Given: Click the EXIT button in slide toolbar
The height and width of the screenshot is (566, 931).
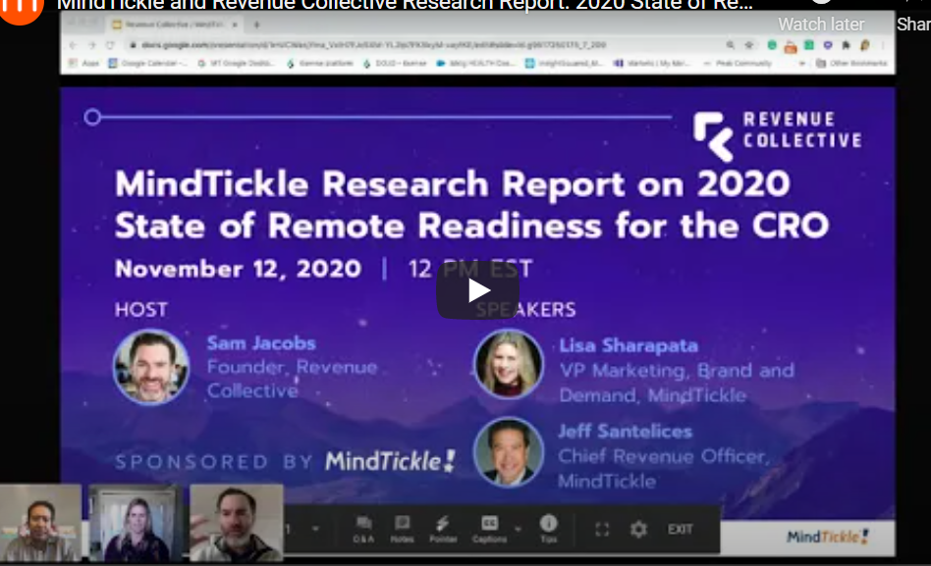Looking at the screenshot, I should (x=681, y=530).
